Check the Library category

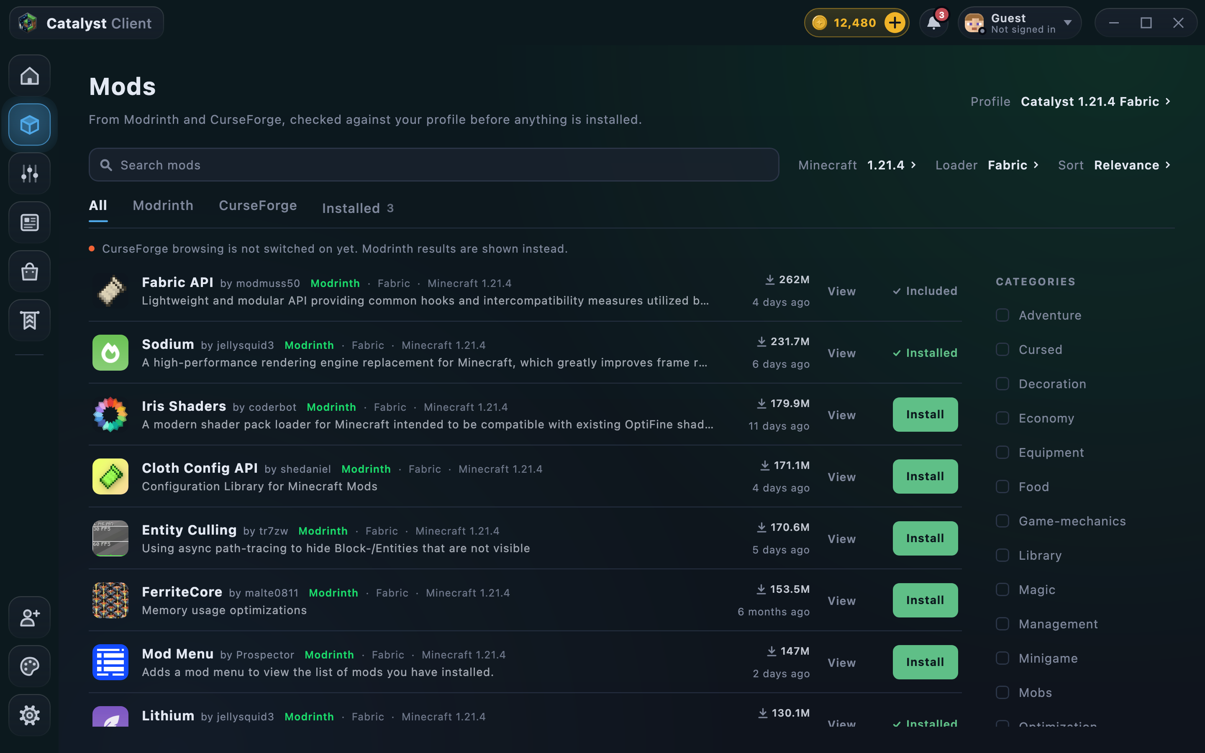pyautogui.click(x=1002, y=555)
